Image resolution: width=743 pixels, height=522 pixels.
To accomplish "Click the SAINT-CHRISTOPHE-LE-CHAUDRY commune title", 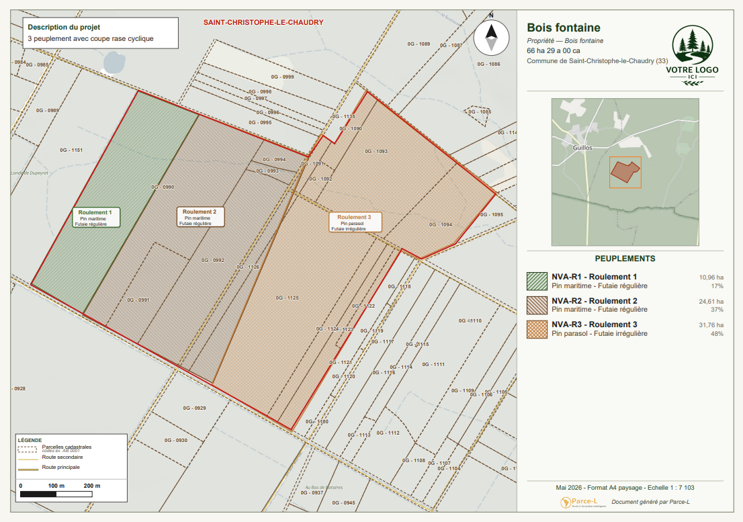I will 263,22.
